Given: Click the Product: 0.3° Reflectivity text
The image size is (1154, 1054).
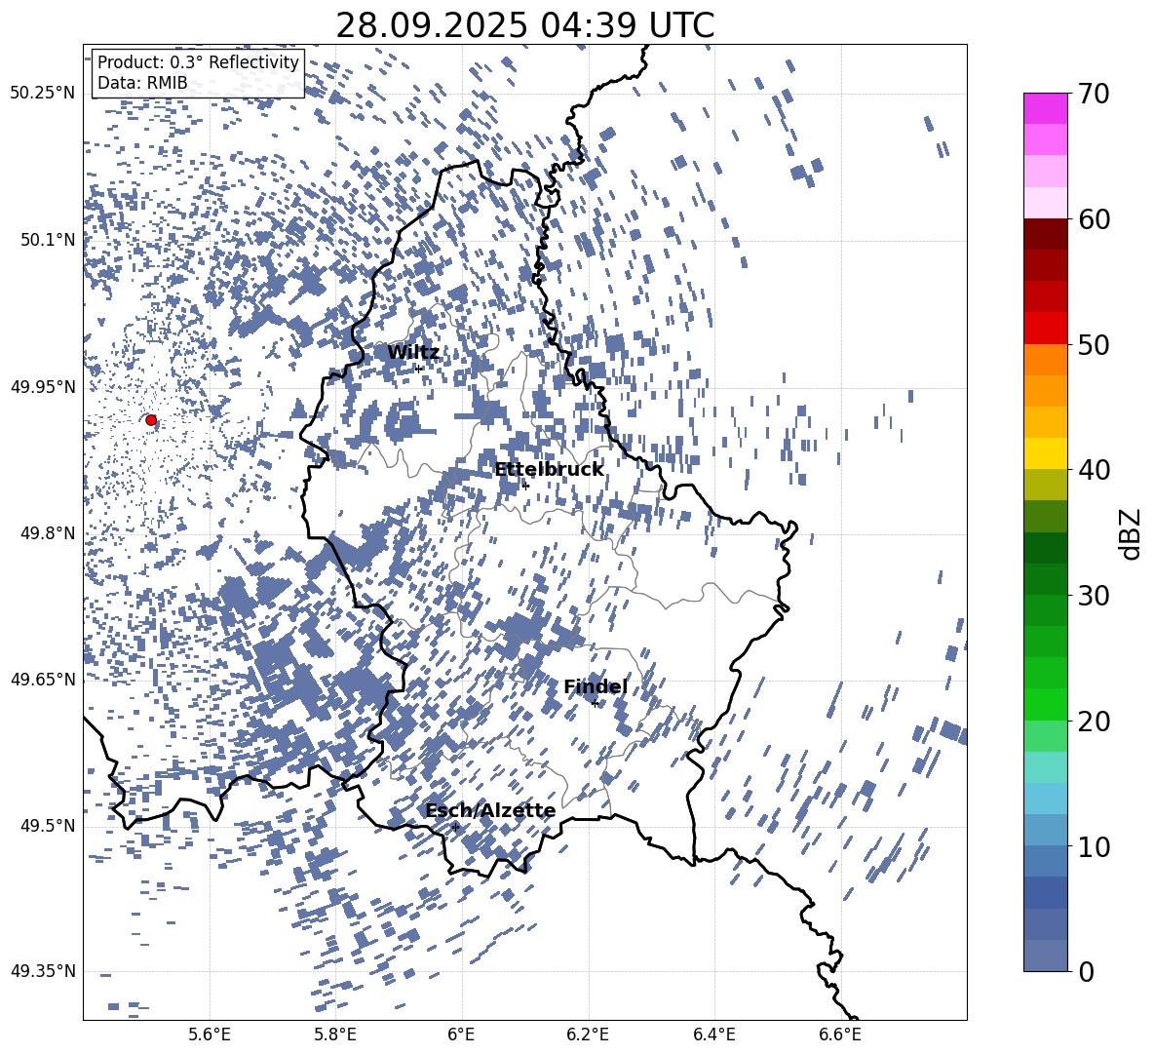Looking at the screenshot, I should coord(198,62).
